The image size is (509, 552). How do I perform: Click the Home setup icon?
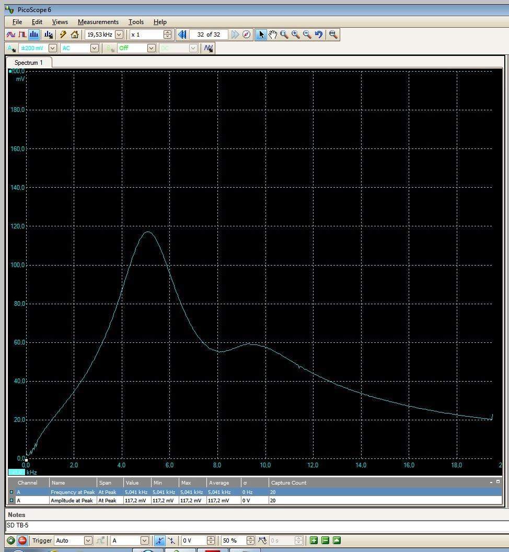tap(75, 34)
